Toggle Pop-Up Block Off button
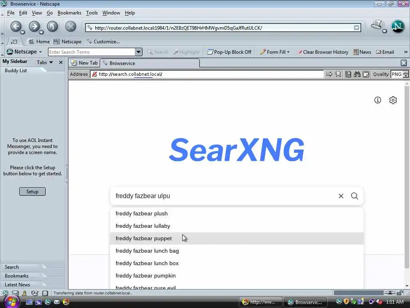Viewport: 410px width, 308px height. (229, 52)
